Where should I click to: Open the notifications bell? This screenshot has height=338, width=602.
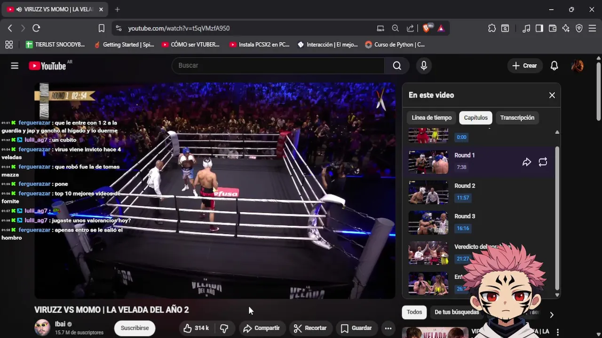point(554,66)
